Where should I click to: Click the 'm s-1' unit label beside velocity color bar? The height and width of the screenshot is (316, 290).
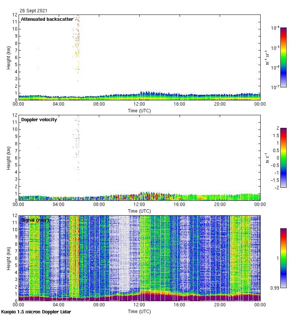(267, 158)
